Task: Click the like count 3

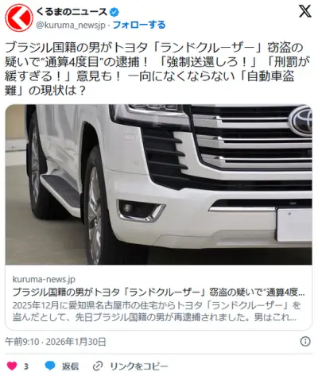Action: click(26, 366)
